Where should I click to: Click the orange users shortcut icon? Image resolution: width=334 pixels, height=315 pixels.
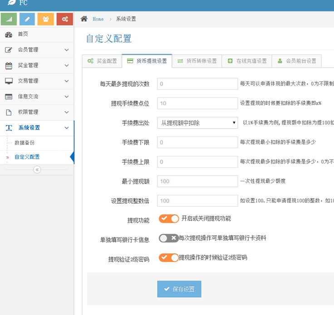pyautogui.click(x=46, y=19)
